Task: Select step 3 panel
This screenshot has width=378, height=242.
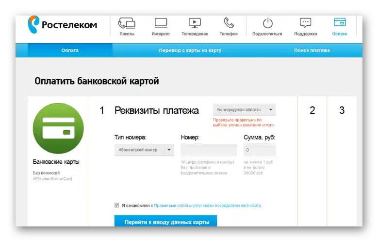Action: tap(342, 161)
